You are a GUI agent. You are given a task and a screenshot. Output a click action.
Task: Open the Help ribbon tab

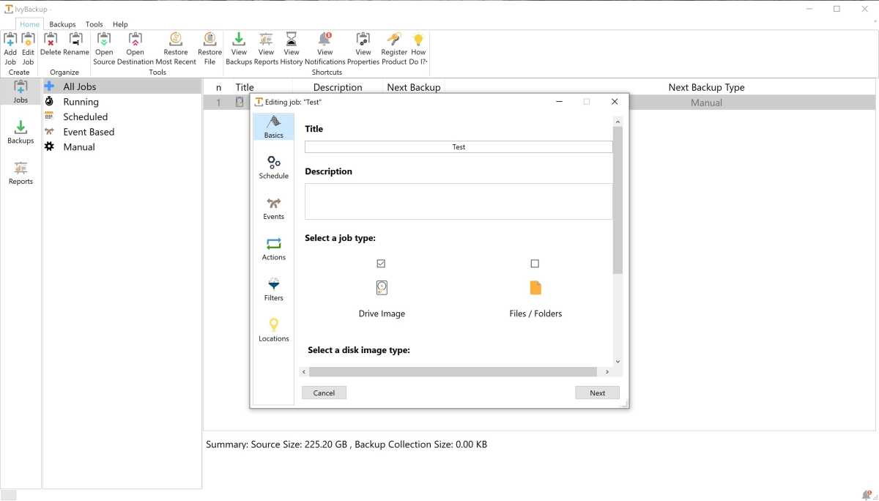[120, 24]
